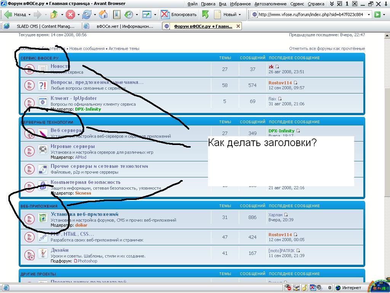Open the Home page icon
This screenshot has width=390, height=293.
pos(103,15)
